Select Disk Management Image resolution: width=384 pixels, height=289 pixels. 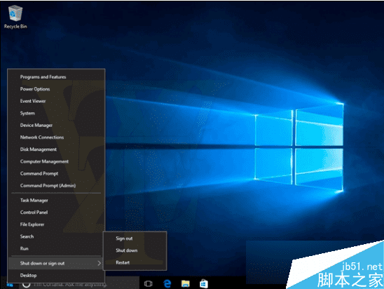[x=57, y=149]
